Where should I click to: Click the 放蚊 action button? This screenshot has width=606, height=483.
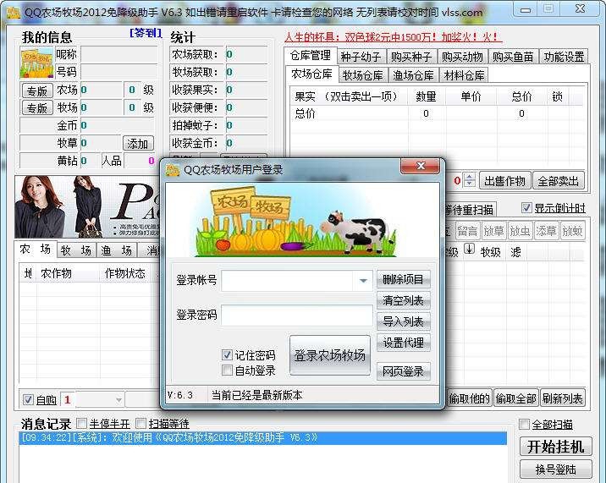point(572,231)
